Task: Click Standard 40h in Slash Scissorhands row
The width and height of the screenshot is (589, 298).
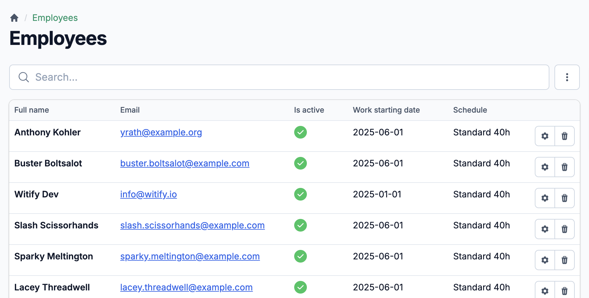Action: coord(482,225)
